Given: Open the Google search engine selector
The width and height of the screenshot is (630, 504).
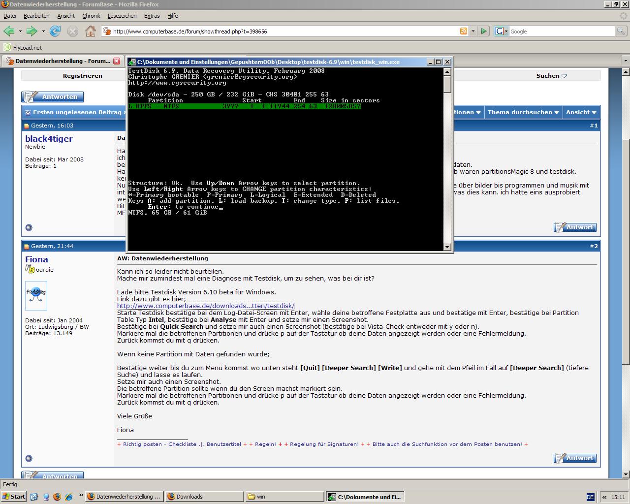Looking at the screenshot, I should point(502,31).
